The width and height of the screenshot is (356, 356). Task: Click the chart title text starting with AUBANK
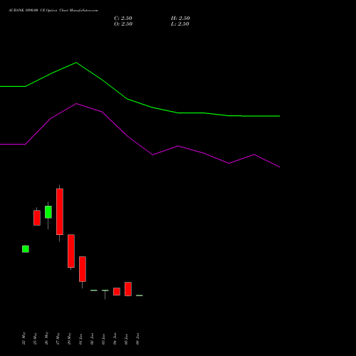point(53,11)
